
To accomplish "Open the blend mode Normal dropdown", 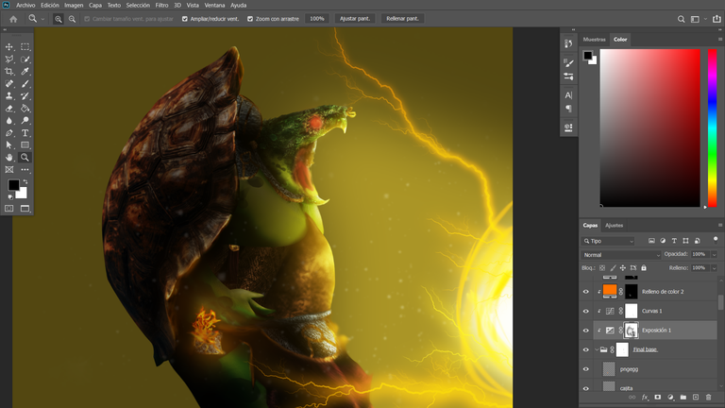I will pos(621,255).
